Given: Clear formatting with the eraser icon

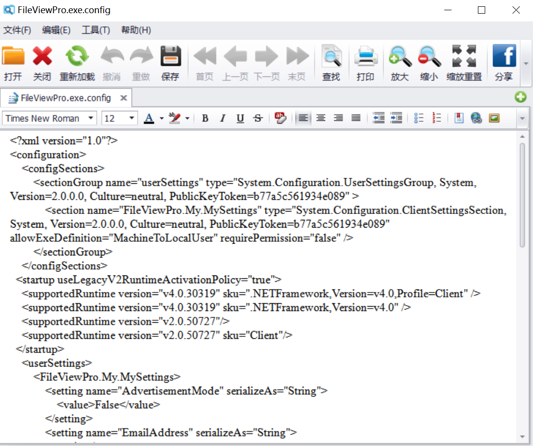Looking at the screenshot, I should [280, 118].
